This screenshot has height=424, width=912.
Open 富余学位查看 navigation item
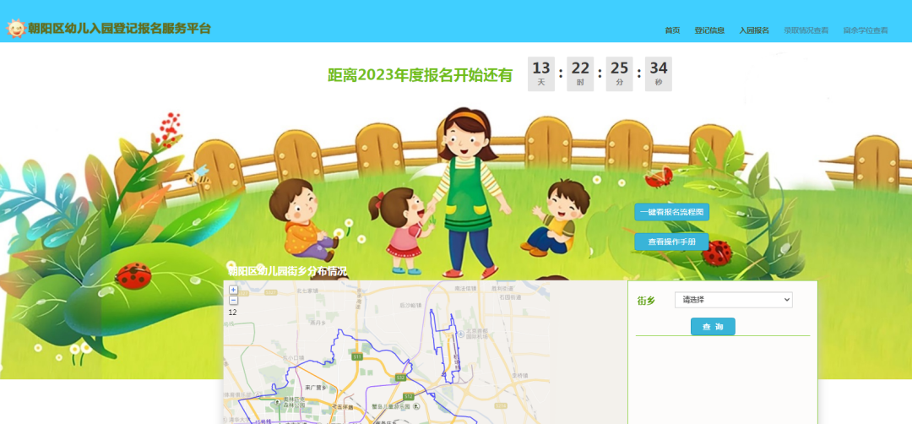866,30
